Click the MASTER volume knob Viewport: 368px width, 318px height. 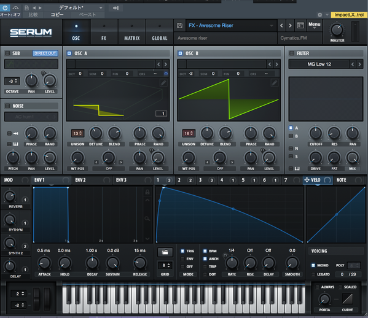click(x=337, y=30)
